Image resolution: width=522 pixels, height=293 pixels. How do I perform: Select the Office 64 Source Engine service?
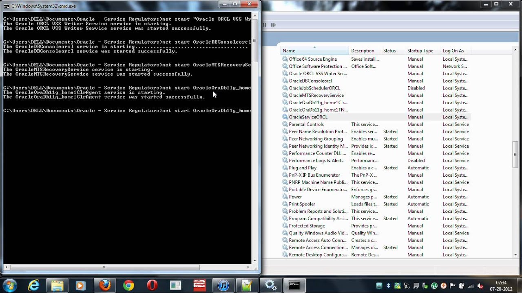point(376,59)
